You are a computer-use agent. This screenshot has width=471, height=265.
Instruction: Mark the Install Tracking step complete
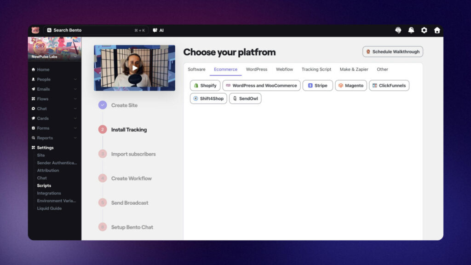coord(102,130)
